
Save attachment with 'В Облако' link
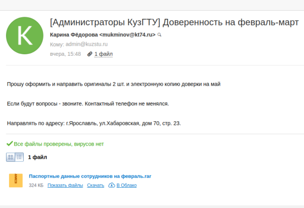tap(127, 186)
